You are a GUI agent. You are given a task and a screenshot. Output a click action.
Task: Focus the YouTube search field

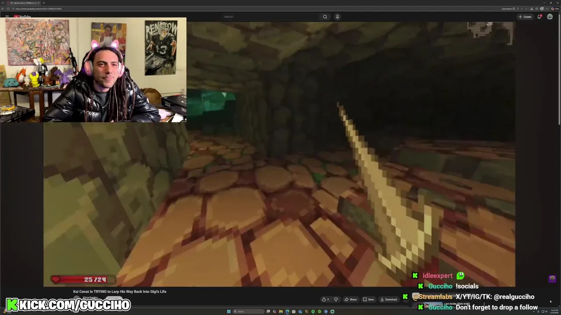tap(271, 17)
